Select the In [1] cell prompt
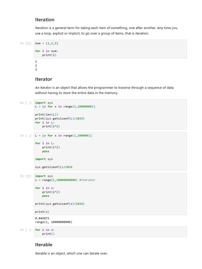Image resolution: width=202 pixels, height=269 pixels. click(26, 43)
